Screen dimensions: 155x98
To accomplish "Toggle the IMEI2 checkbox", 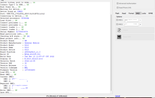I will pos(117,24).
